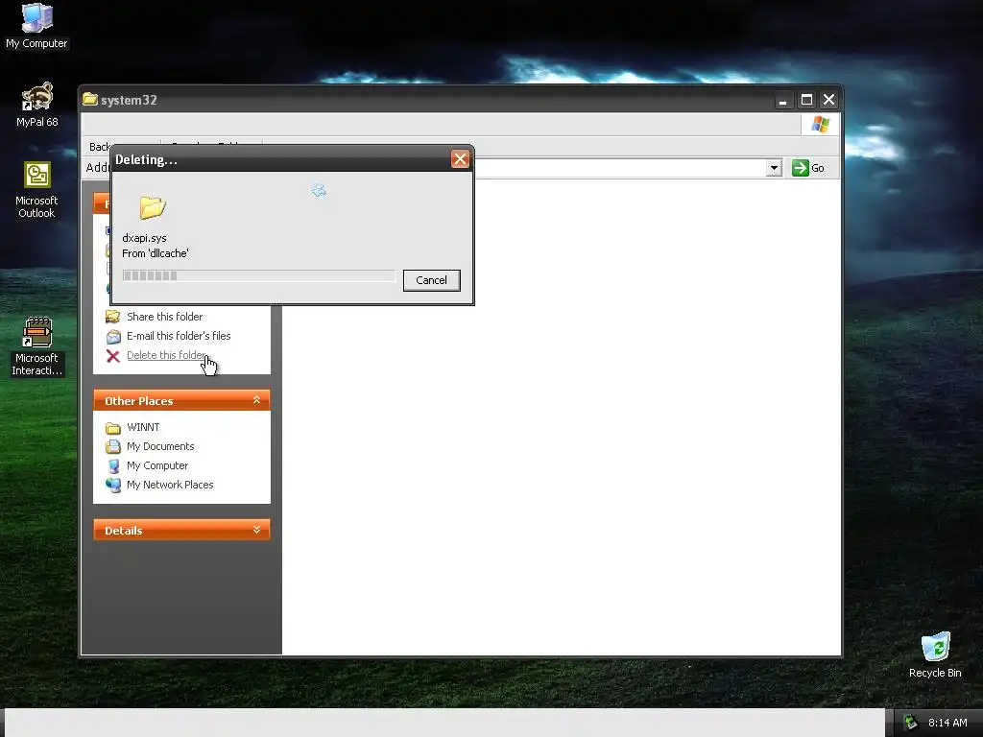
Task: Click the My Computer sidebar icon
Action: coord(113,466)
